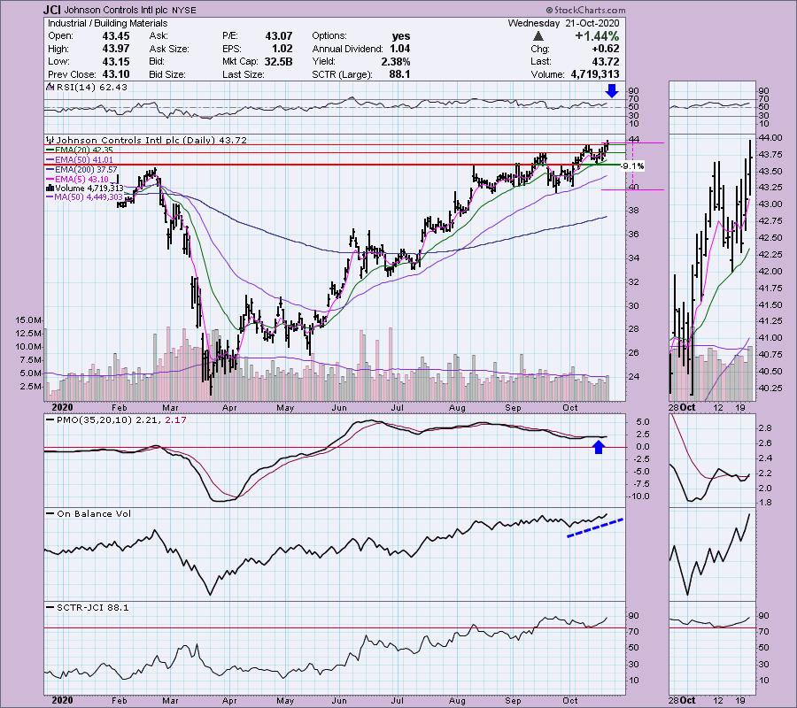The height and width of the screenshot is (708, 797).
Task: Click the P/E value 43.07
Action: click(x=279, y=36)
